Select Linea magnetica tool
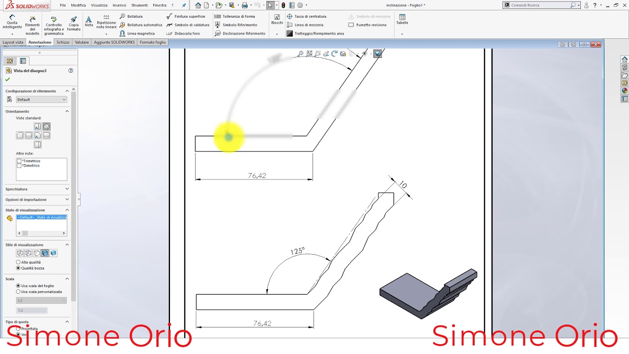Screen dimensions: 629x354 coord(137,33)
